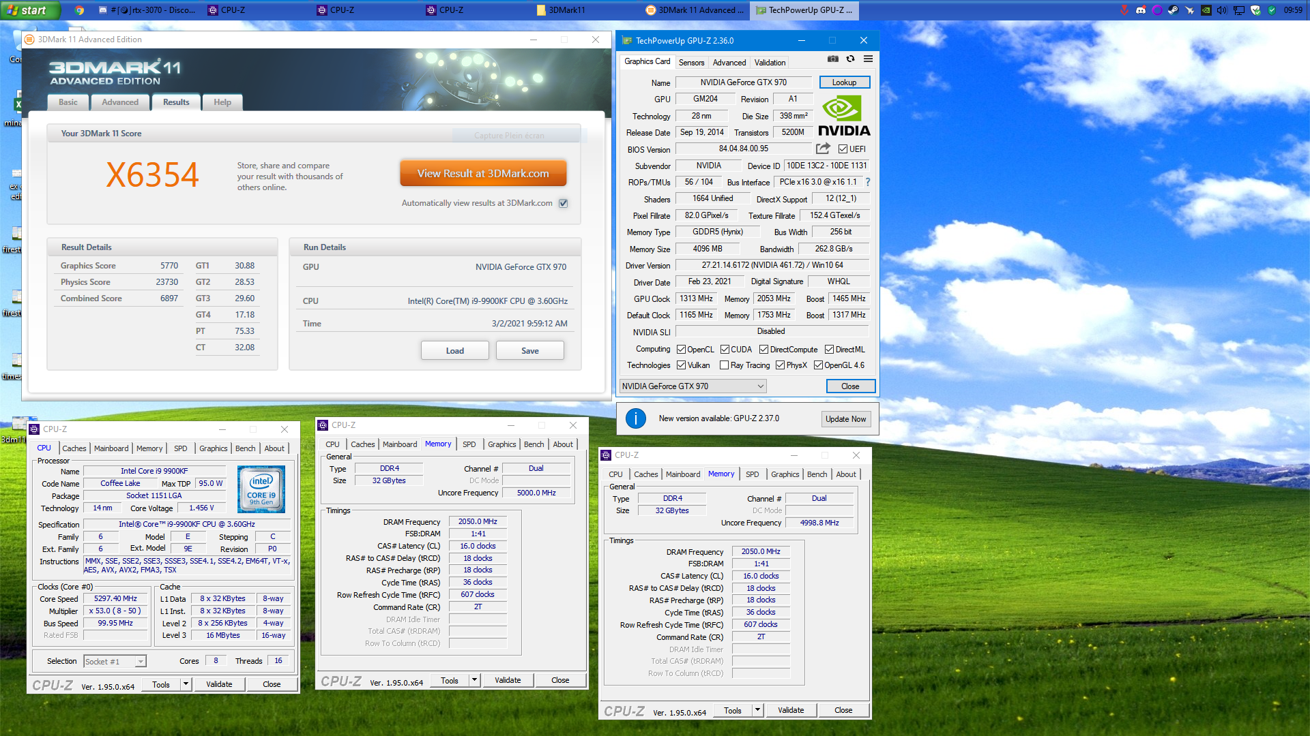
Task: Open Bench tab in right CPU-Z window
Action: [817, 474]
